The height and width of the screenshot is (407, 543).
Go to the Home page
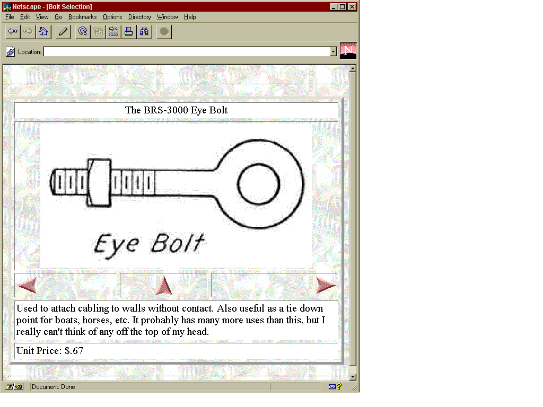[43, 32]
